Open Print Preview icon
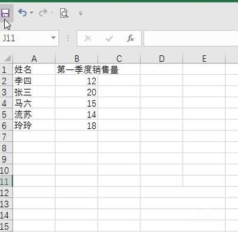This screenshot has width=238, height=232. point(64,13)
